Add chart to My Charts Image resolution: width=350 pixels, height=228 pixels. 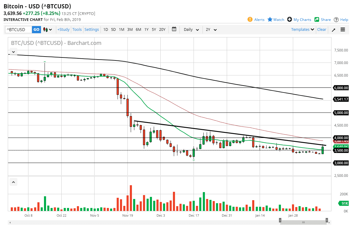click(290, 19)
